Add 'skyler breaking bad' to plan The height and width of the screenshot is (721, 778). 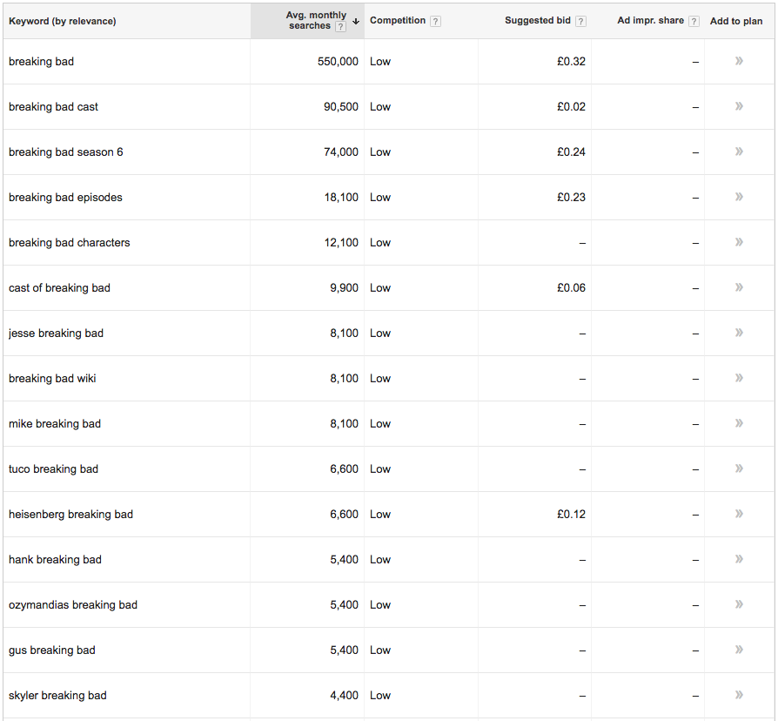(739, 696)
